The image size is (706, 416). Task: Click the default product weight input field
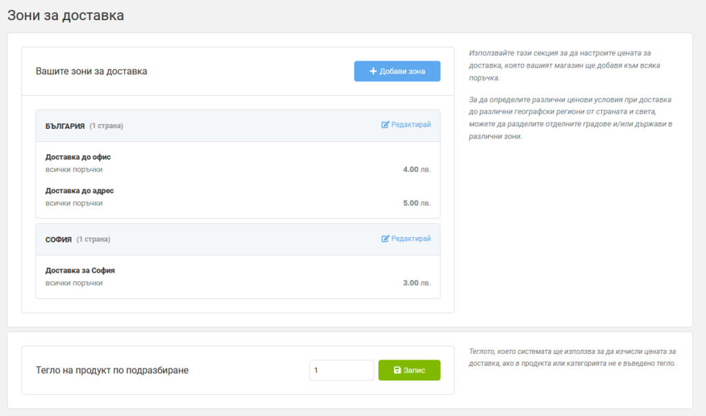click(x=341, y=370)
